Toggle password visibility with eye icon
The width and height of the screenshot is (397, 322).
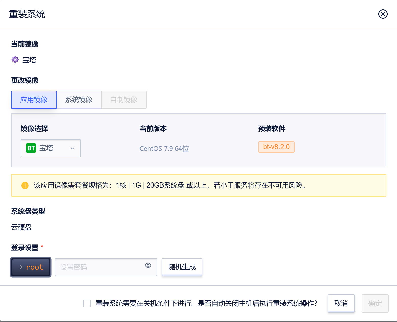[x=148, y=265]
